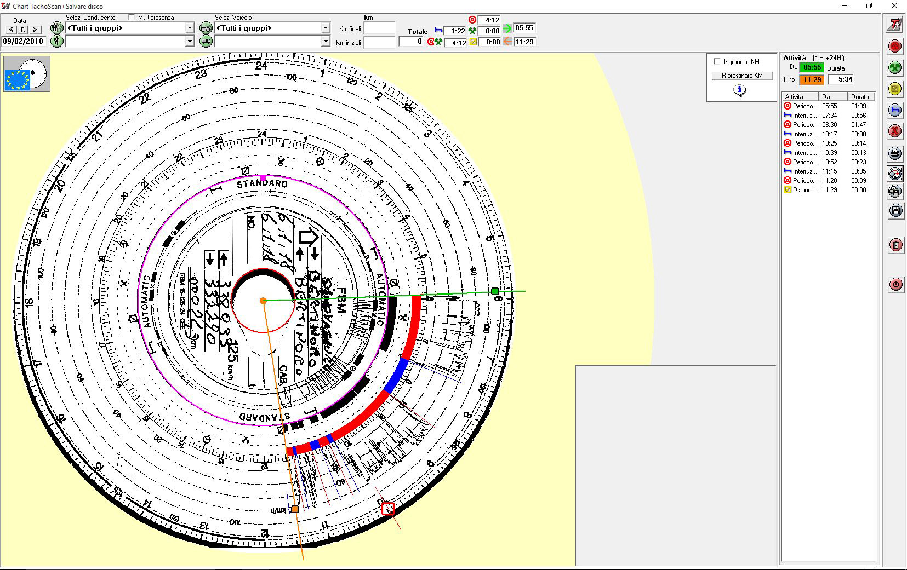The height and width of the screenshot is (570, 907).
Task: Open the print function icon
Action: 895,153
